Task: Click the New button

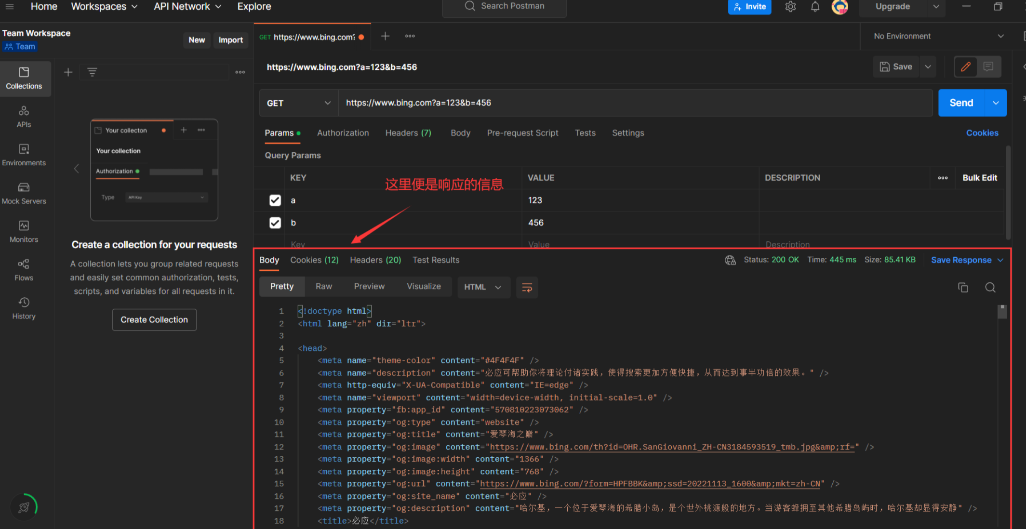Action: click(197, 40)
